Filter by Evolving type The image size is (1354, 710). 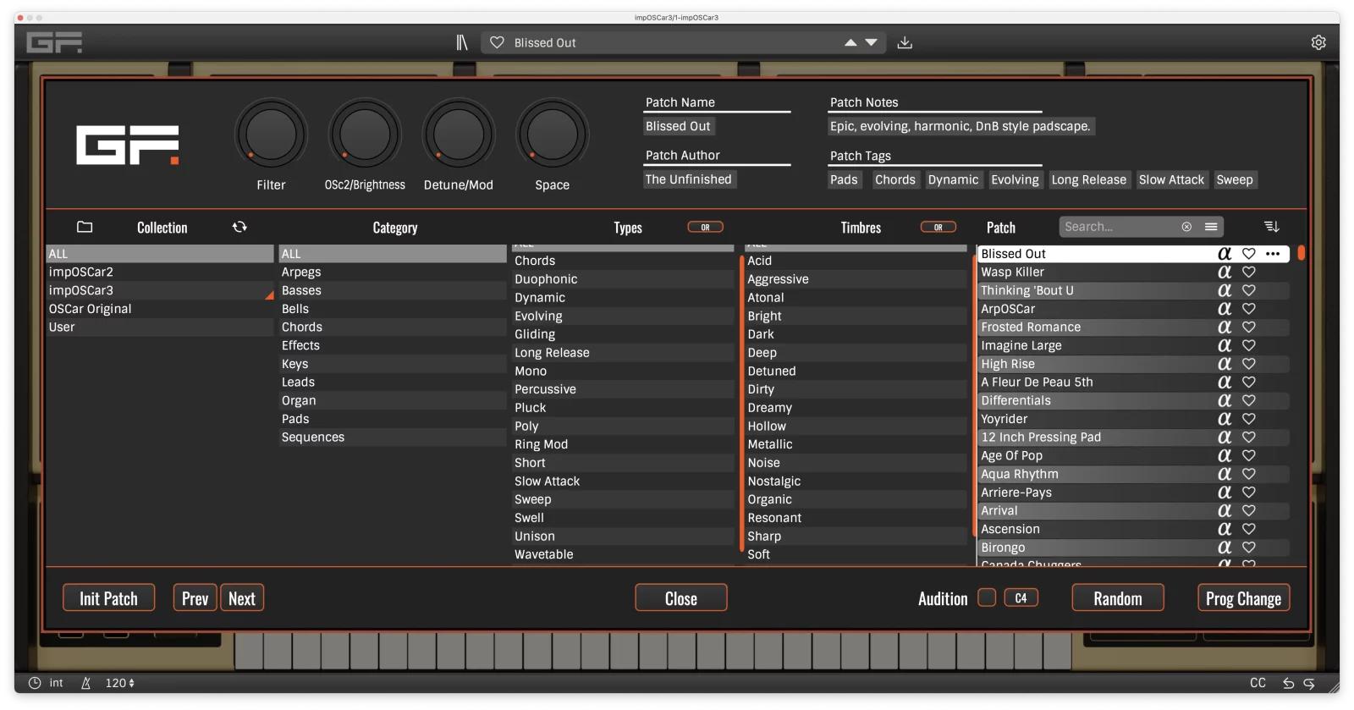click(623, 316)
